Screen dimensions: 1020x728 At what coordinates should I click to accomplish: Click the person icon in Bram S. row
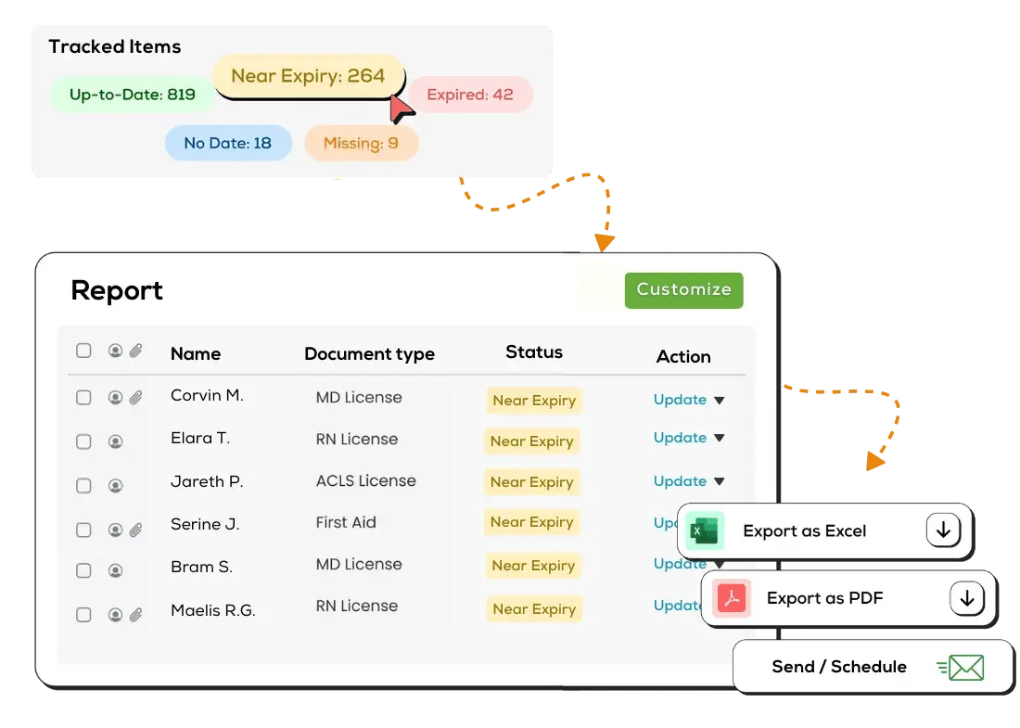click(x=115, y=570)
